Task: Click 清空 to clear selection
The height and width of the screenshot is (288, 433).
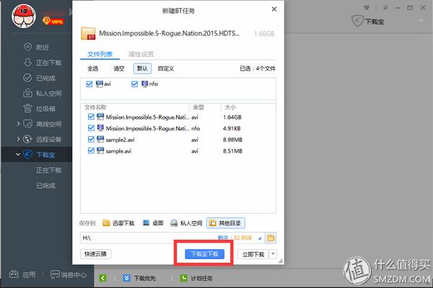Action: tap(119, 68)
